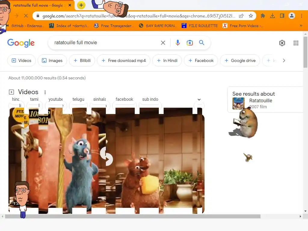Click the scroll down arrow
This screenshot has width=308, height=231.
(x=305, y=211)
